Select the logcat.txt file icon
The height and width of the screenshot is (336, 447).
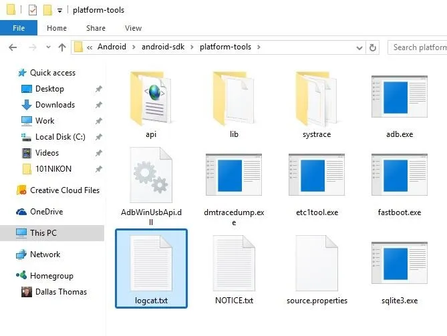click(151, 263)
